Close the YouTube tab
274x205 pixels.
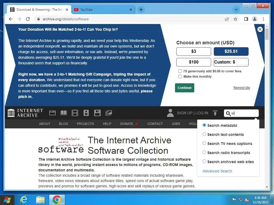pyautogui.click(x=131, y=10)
